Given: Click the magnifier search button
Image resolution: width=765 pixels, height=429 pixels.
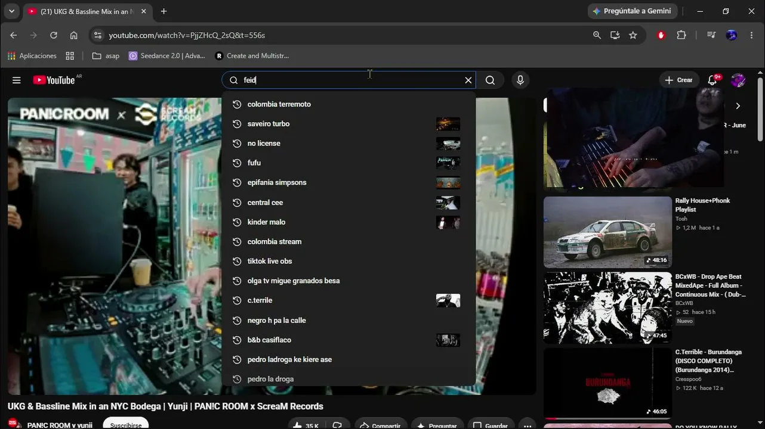Looking at the screenshot, I should 490,80.
